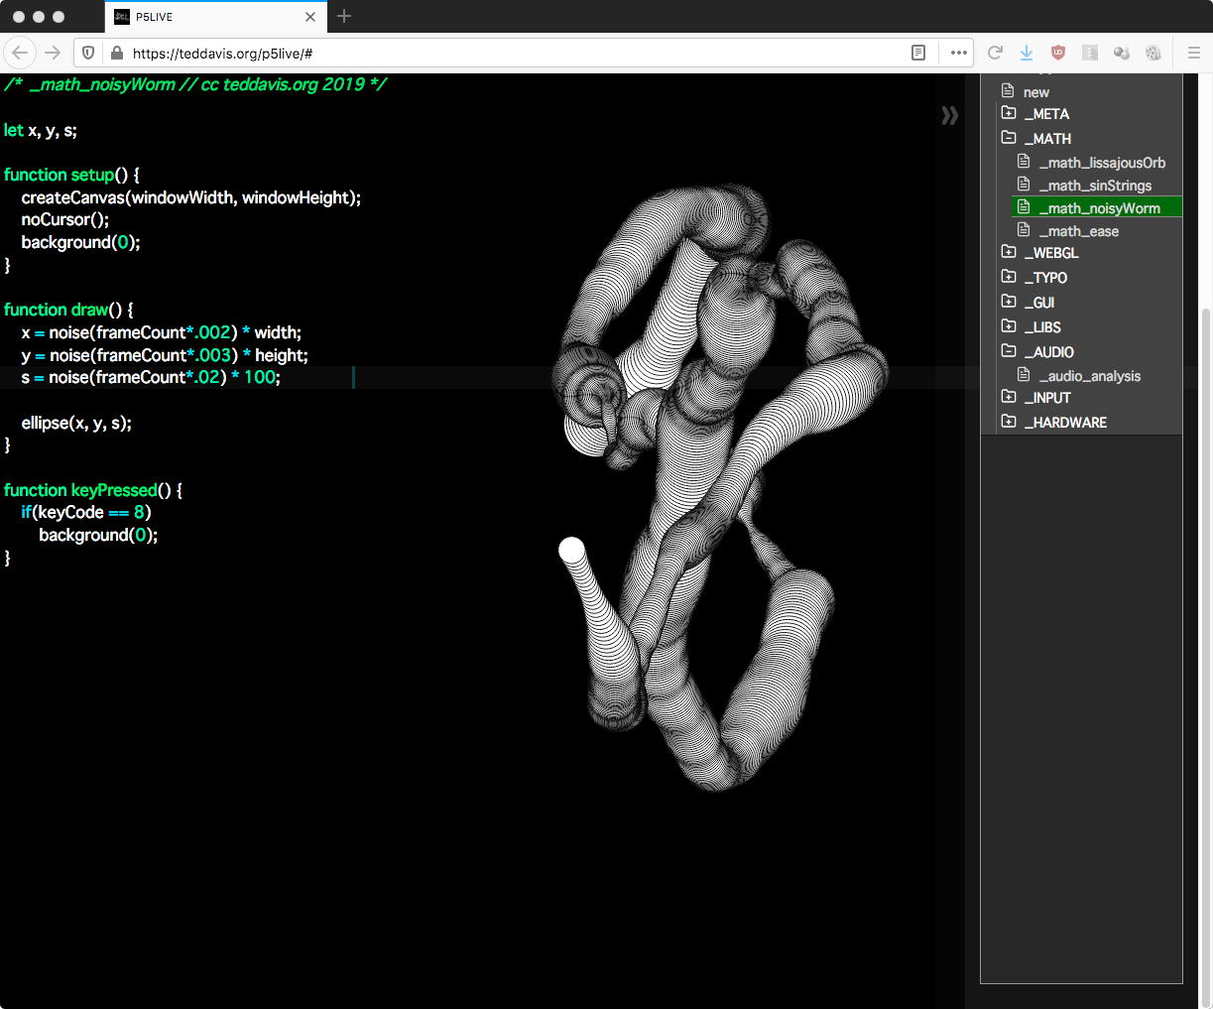The width and height of the screenshot is (1213, 1009).
Task: Open the Firefox downloads panel
Action: [1027, 53]
